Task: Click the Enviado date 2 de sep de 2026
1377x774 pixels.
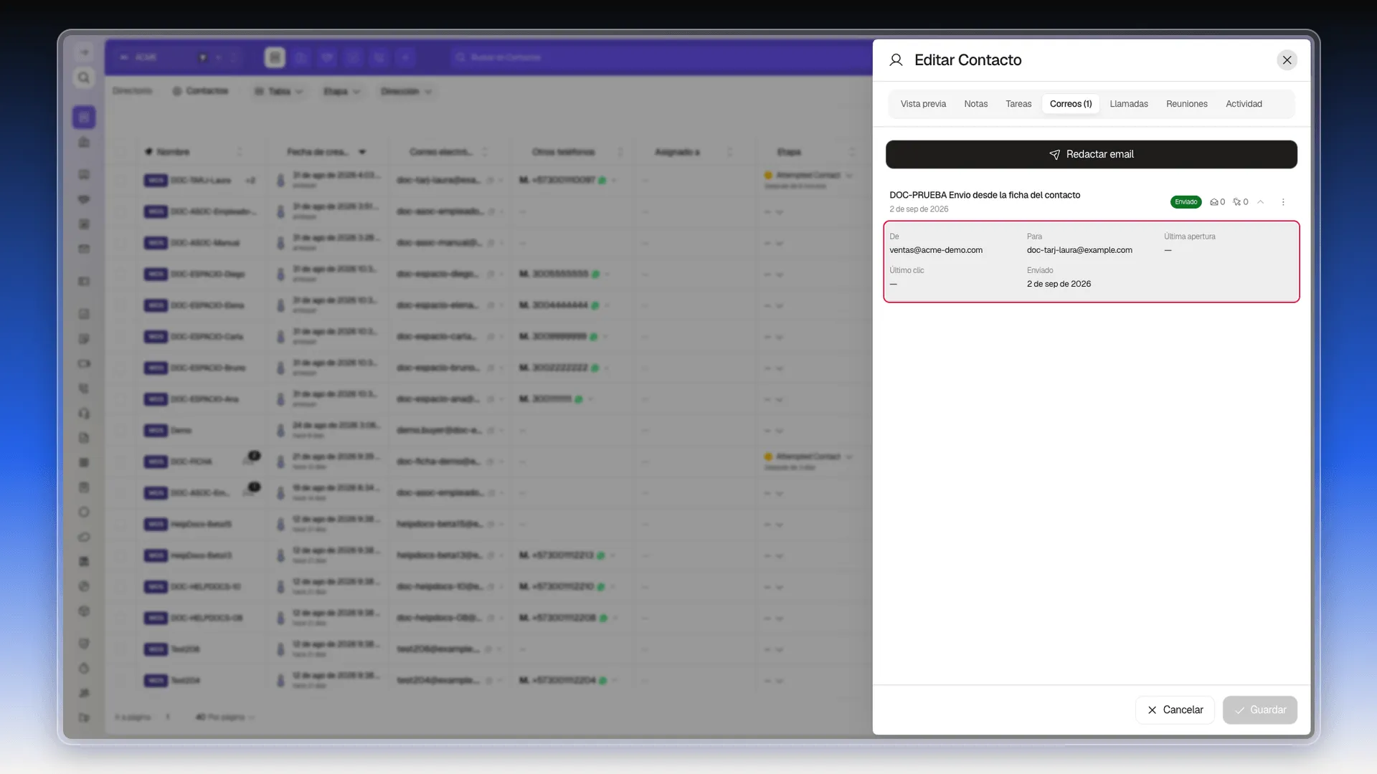Action: [1059, 284]
